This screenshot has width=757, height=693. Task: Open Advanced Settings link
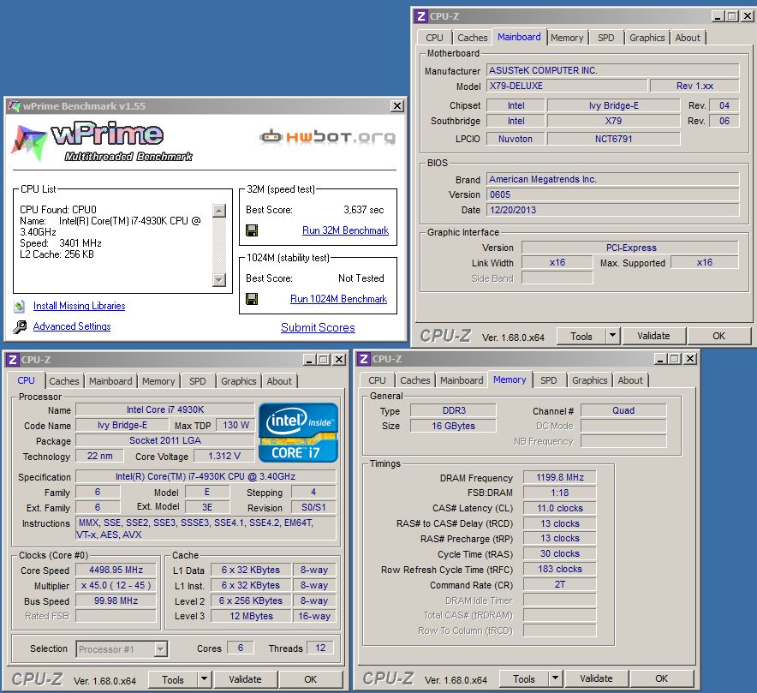point(72,326)
